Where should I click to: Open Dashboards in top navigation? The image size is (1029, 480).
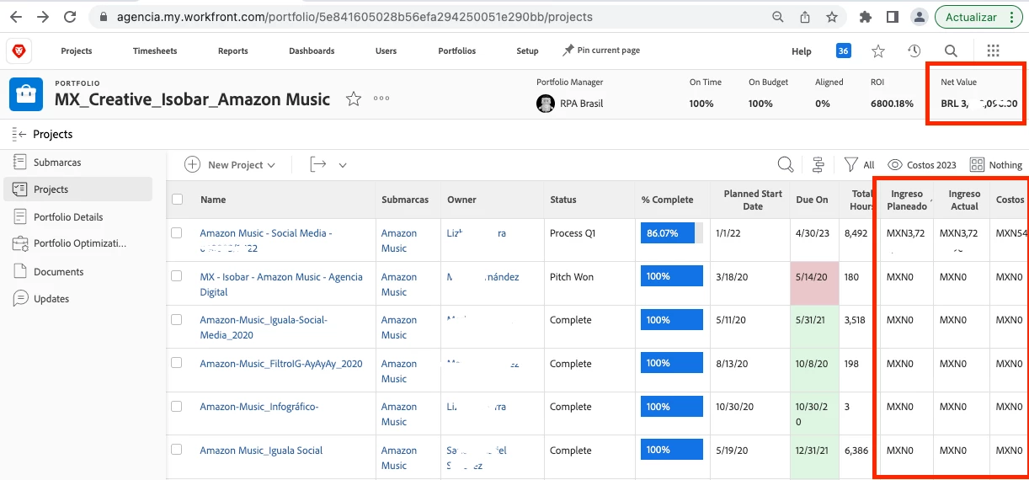point(312,51)
